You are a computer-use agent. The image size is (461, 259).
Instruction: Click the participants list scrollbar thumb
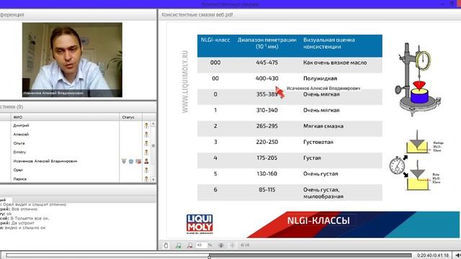(x=153, y=145)
